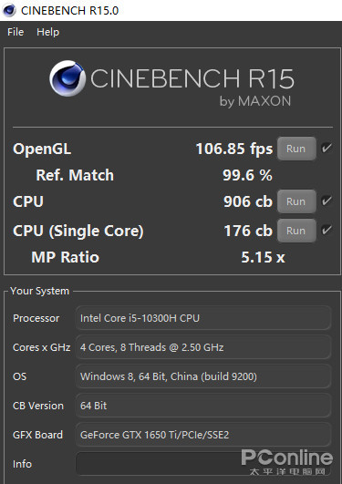This screenshot has height=484, width=342.
Task: Open the File menu
Action: (x=16, y=32)
